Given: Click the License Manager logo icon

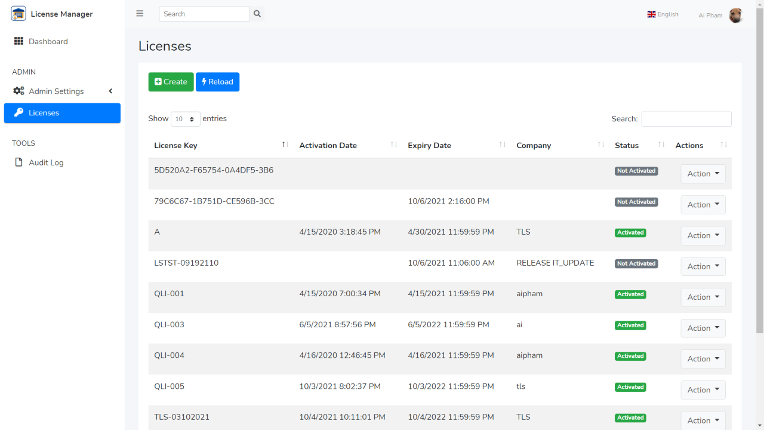Looking at the screenshot, I should [18, 13].
